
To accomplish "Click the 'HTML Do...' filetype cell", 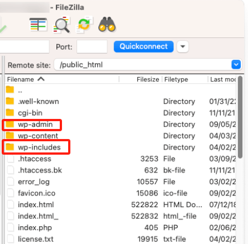I will [x=183, y=205].
